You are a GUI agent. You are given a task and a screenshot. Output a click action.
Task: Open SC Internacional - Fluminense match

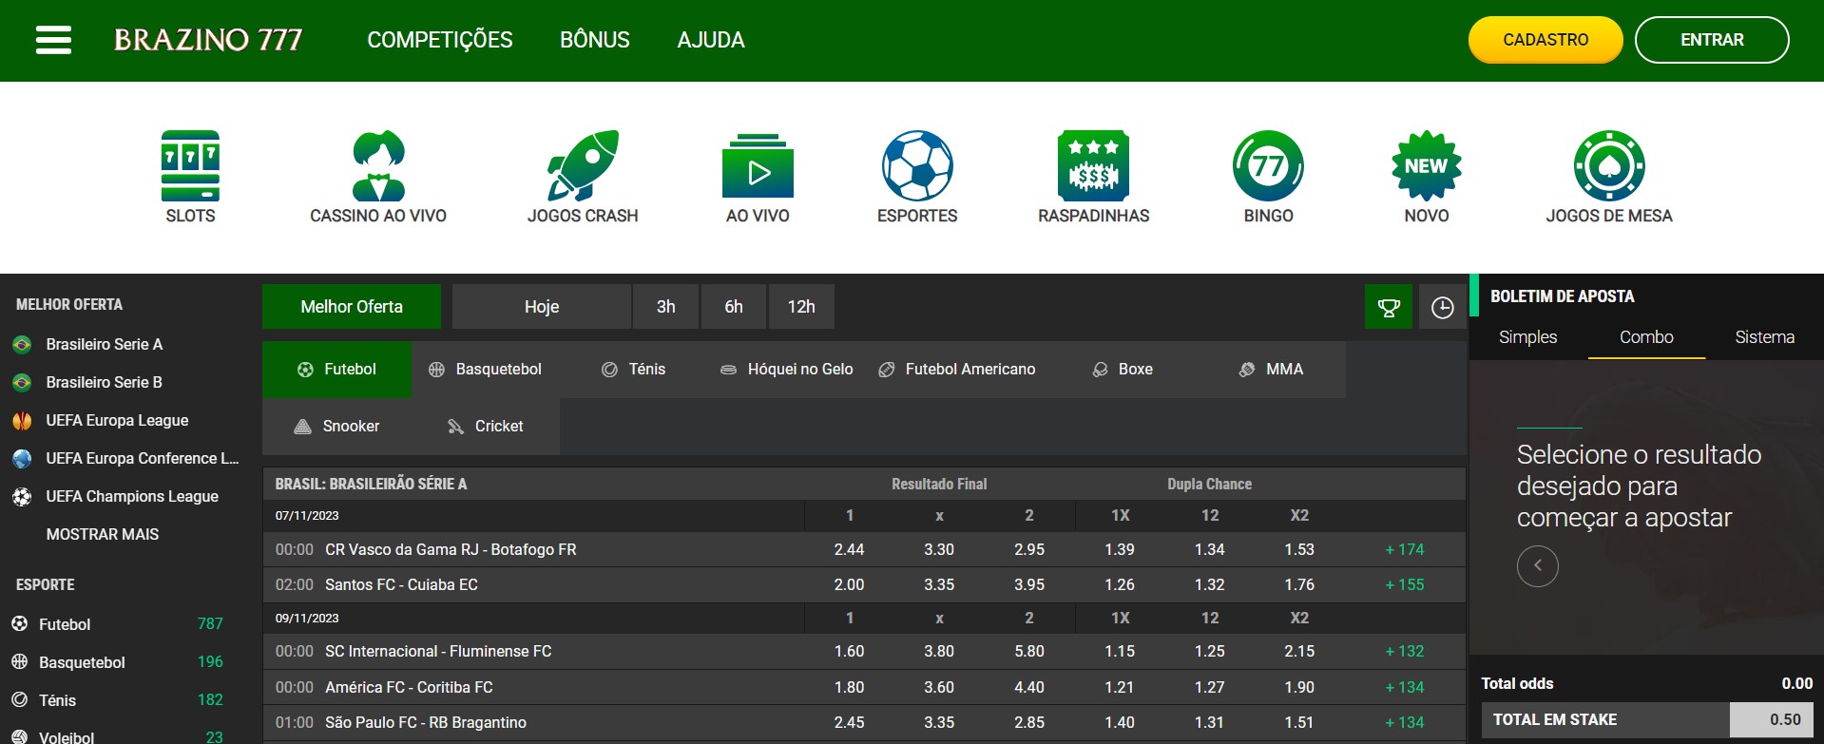[438, 651]
